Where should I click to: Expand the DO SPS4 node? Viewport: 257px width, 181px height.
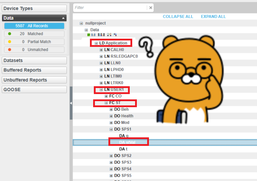click(x=111, y=169)
